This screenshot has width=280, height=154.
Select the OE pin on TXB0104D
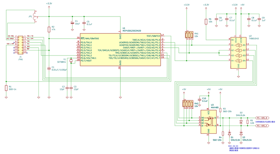pyautogui.click(x=232, y=40)
